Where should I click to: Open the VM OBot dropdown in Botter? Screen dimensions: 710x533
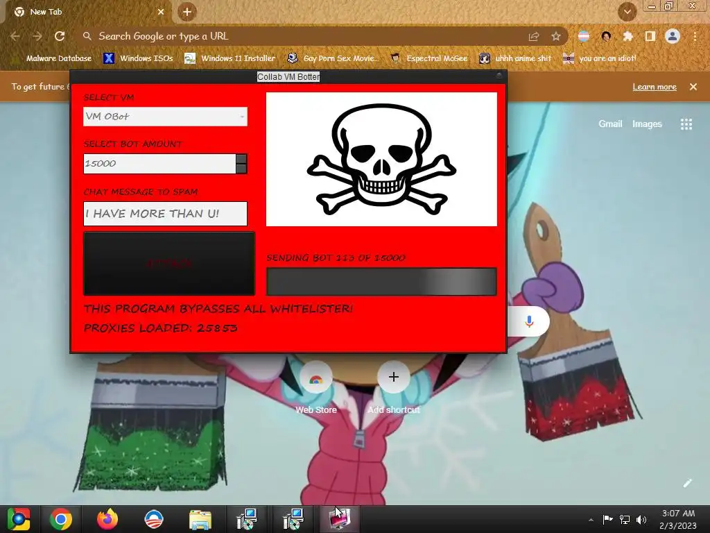(x=165, y=117)
